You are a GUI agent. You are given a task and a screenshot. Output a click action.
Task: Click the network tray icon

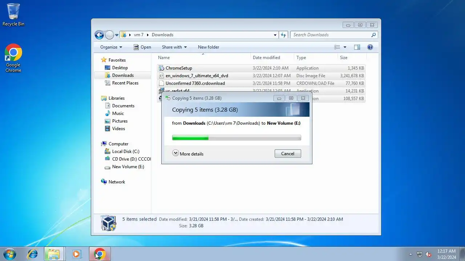coord(420,254)
